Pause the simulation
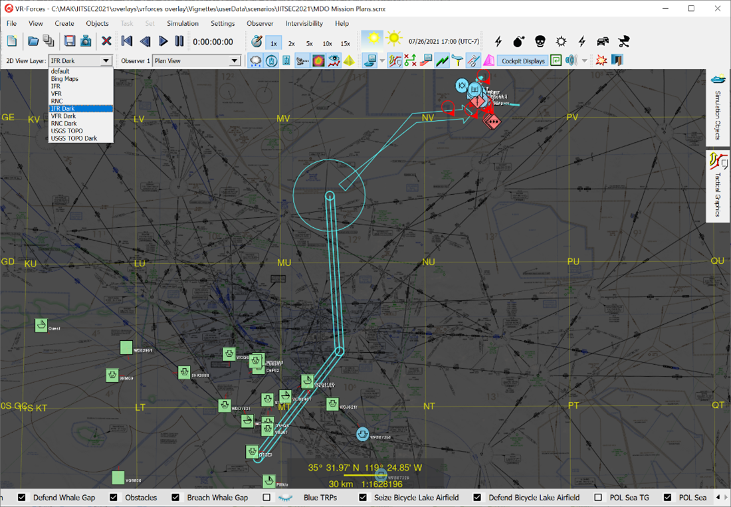The height and width of the screenshot is (507, 731). click(179, 41)
